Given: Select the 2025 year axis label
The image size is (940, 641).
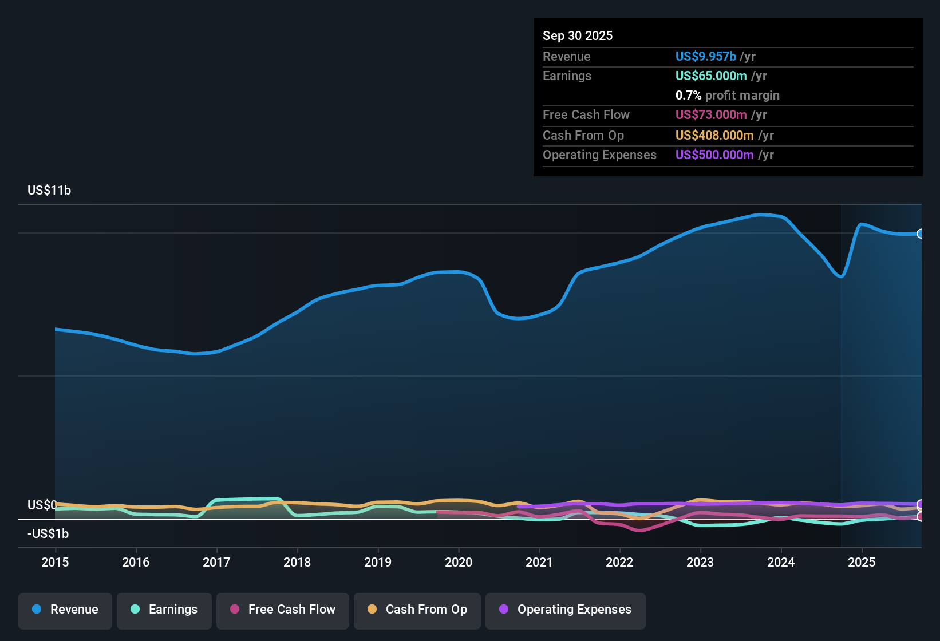Looking at the screenshot, I should click(862, 563).
